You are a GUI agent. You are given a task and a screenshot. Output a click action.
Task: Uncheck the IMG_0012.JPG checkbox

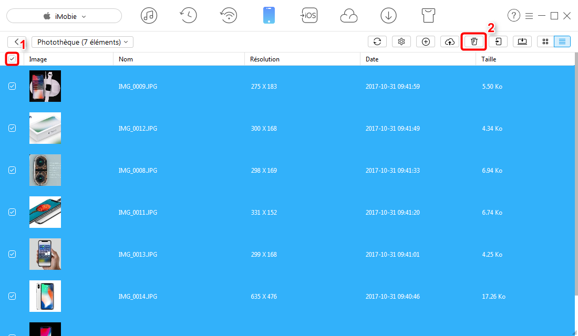(12, 128)
